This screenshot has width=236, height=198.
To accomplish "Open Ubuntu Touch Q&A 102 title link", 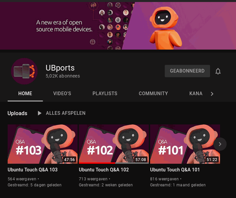I will (104, 170).
